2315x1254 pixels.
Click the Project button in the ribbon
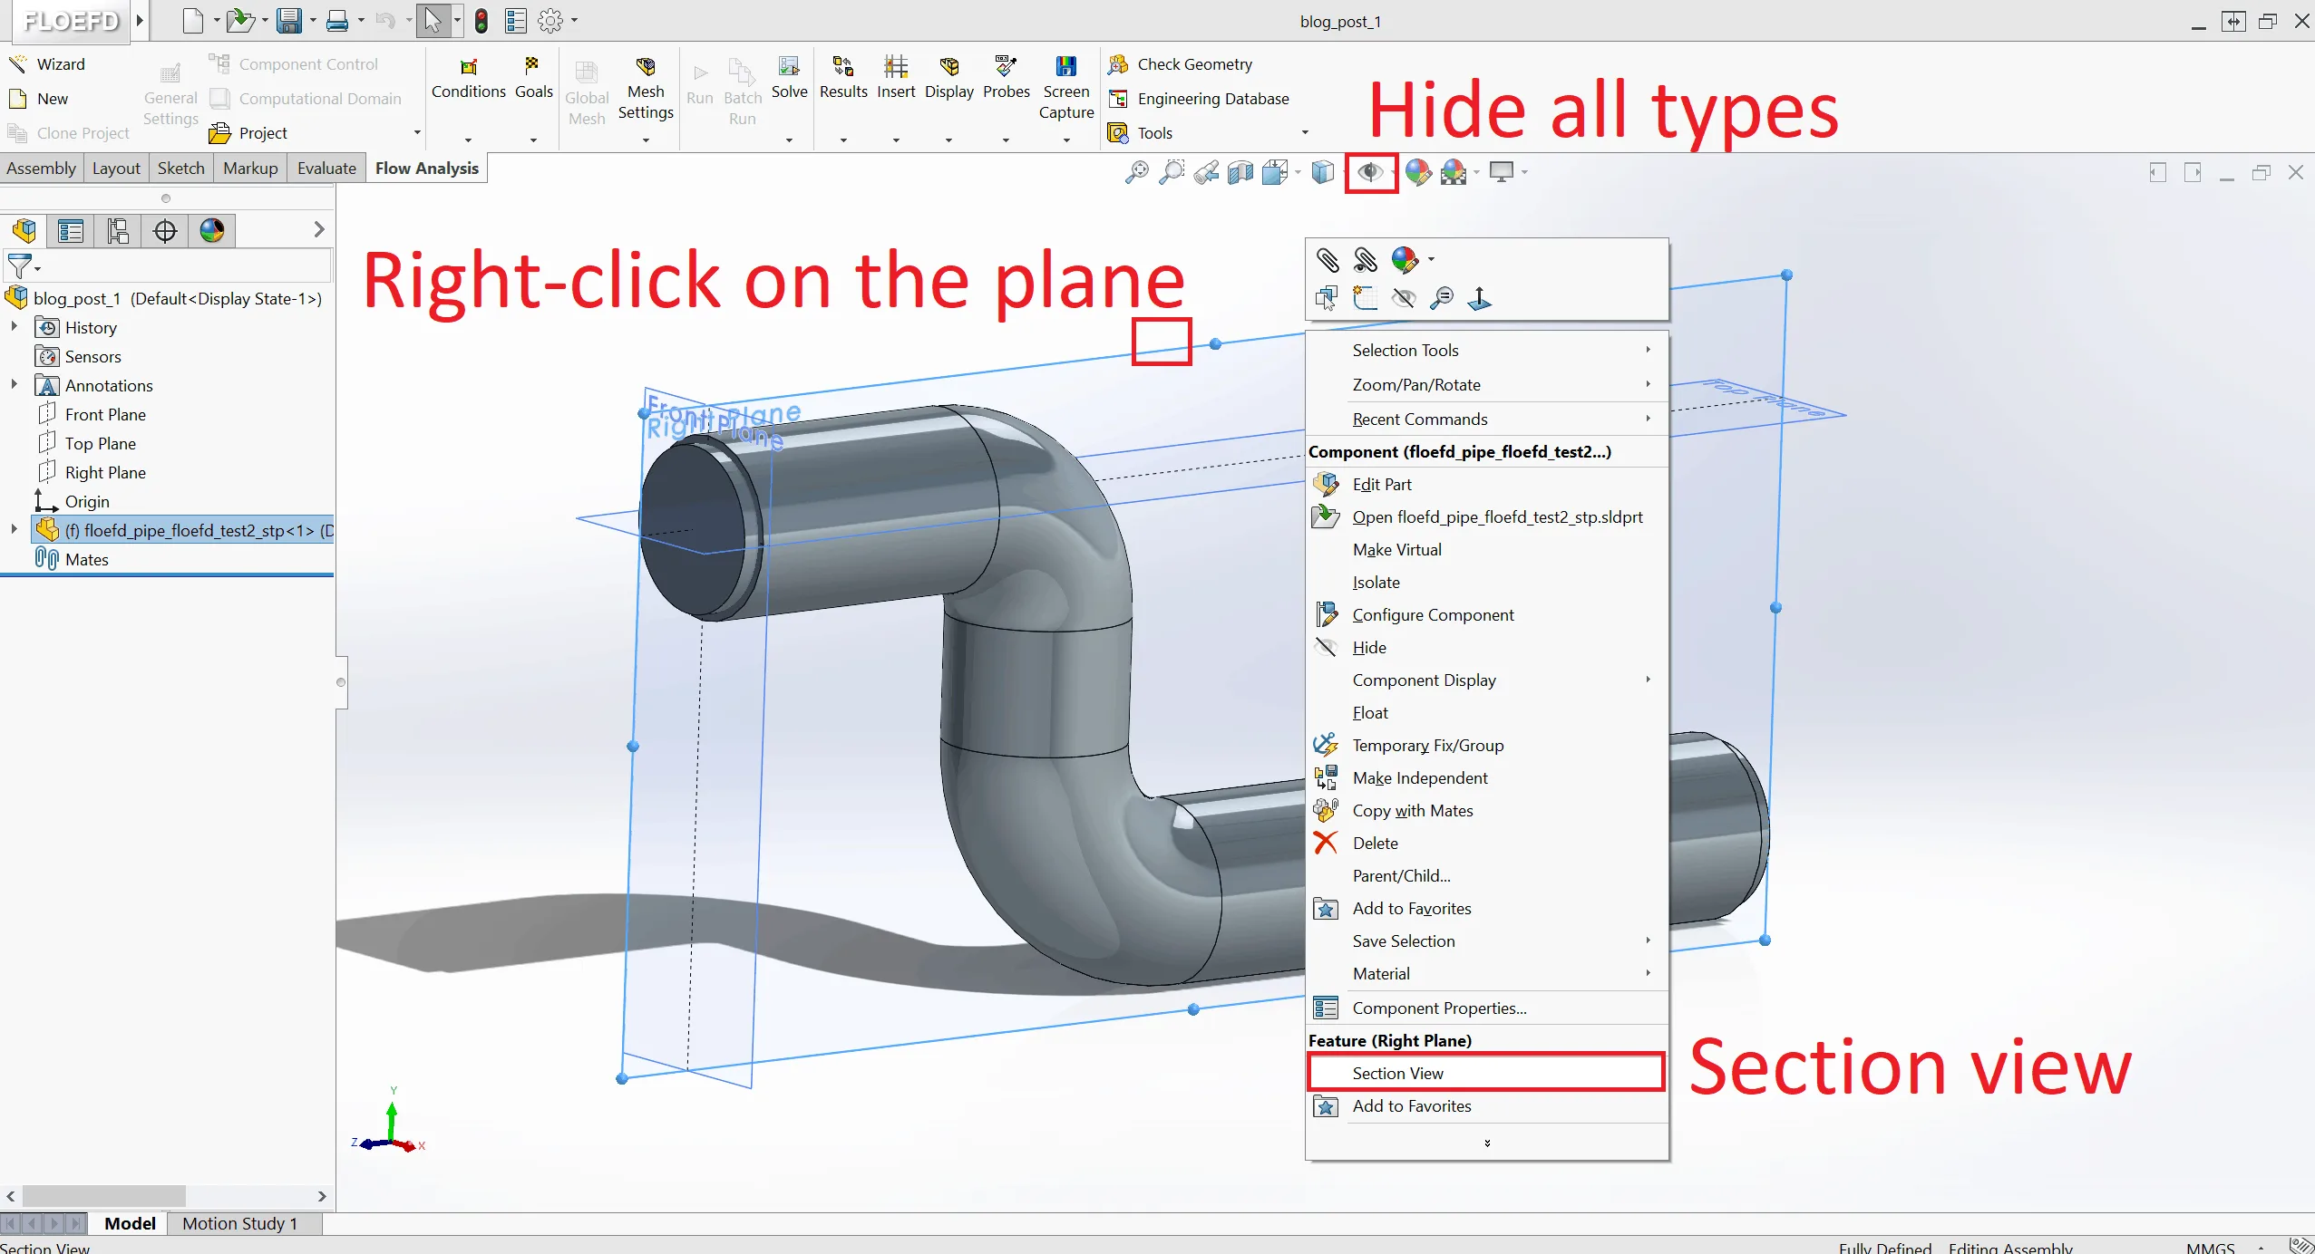point(248,133)
